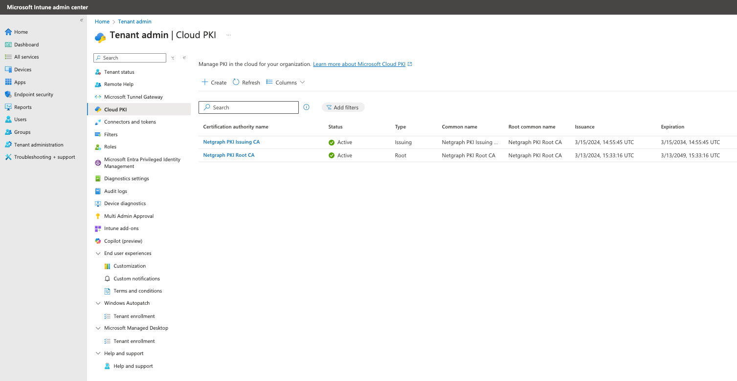Click the Multi Admin Approval key icon
Image resolution: width=737 pixels, height=381 pixels.
pyautogui.click(x=98, y=216)
